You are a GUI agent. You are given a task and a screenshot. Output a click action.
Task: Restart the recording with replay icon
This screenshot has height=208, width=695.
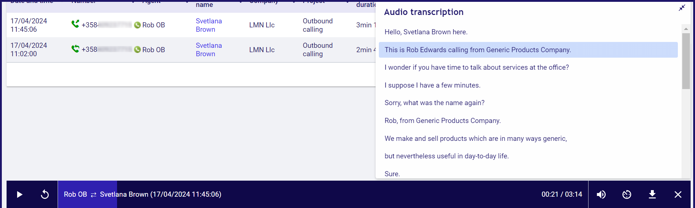pyautogui.click(x=45, y=194)
